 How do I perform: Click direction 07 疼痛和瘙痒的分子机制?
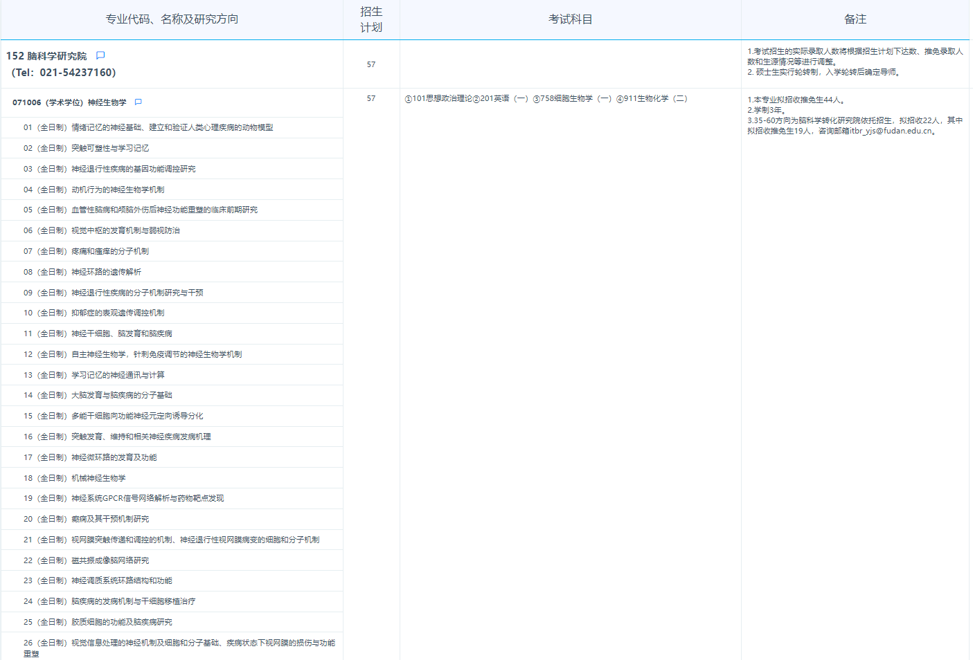point(86,251)
